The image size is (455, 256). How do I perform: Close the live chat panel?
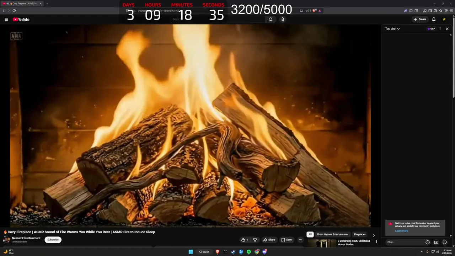pos(447,29)
